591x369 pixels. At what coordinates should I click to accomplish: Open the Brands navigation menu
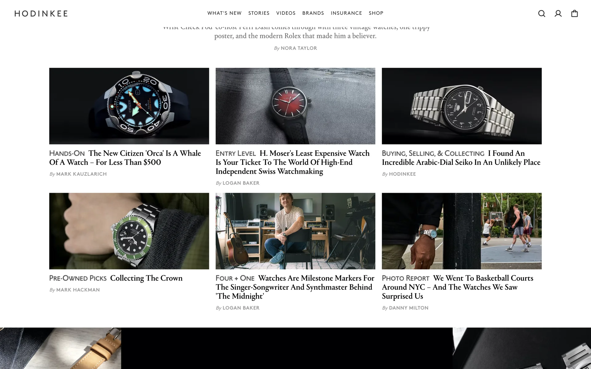point(313,13)
